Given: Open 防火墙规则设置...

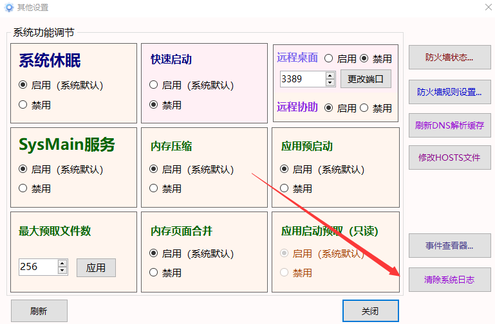Looking at the screenshot, I should (x=449, y=92).
